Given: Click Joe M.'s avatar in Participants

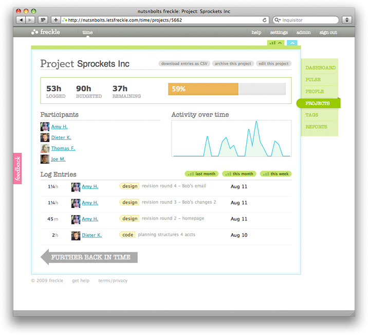Looking at the screenshot, I should coord(45,159).
